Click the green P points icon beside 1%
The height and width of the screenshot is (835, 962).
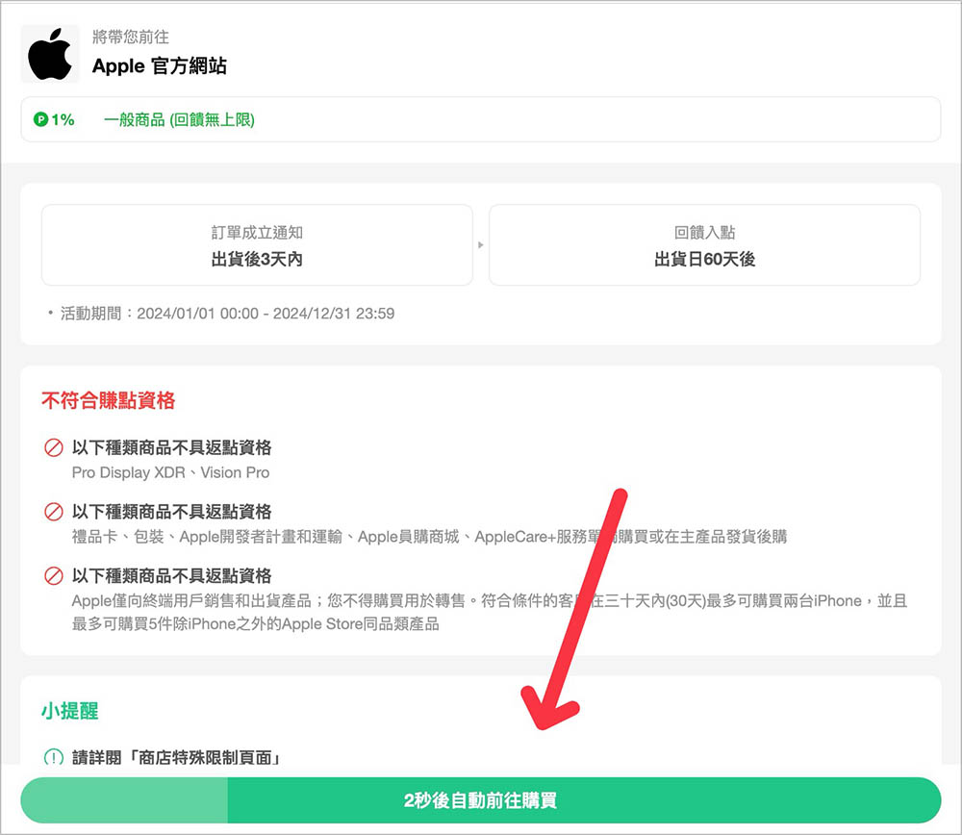[40, 119]
